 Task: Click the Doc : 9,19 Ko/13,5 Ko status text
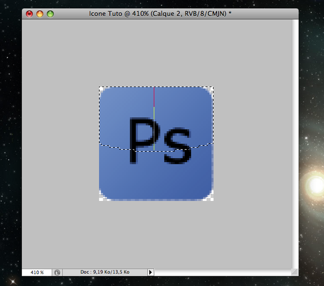pos(105,272)
